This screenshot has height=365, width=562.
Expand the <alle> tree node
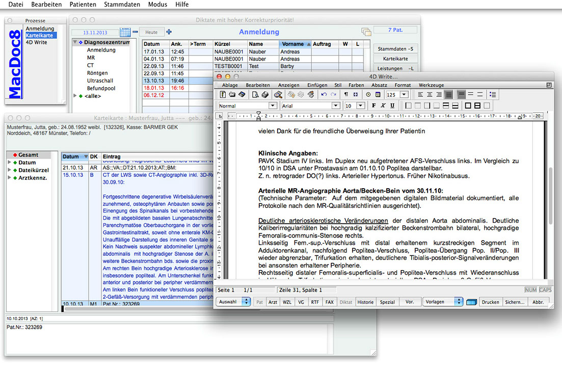click(x=75, y=96)
